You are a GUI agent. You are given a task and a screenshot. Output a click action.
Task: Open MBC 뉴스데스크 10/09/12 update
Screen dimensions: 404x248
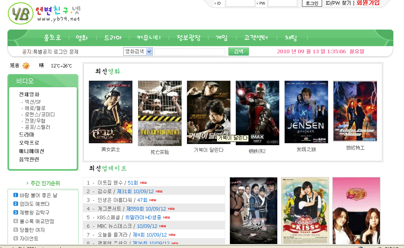click(127, 226)
